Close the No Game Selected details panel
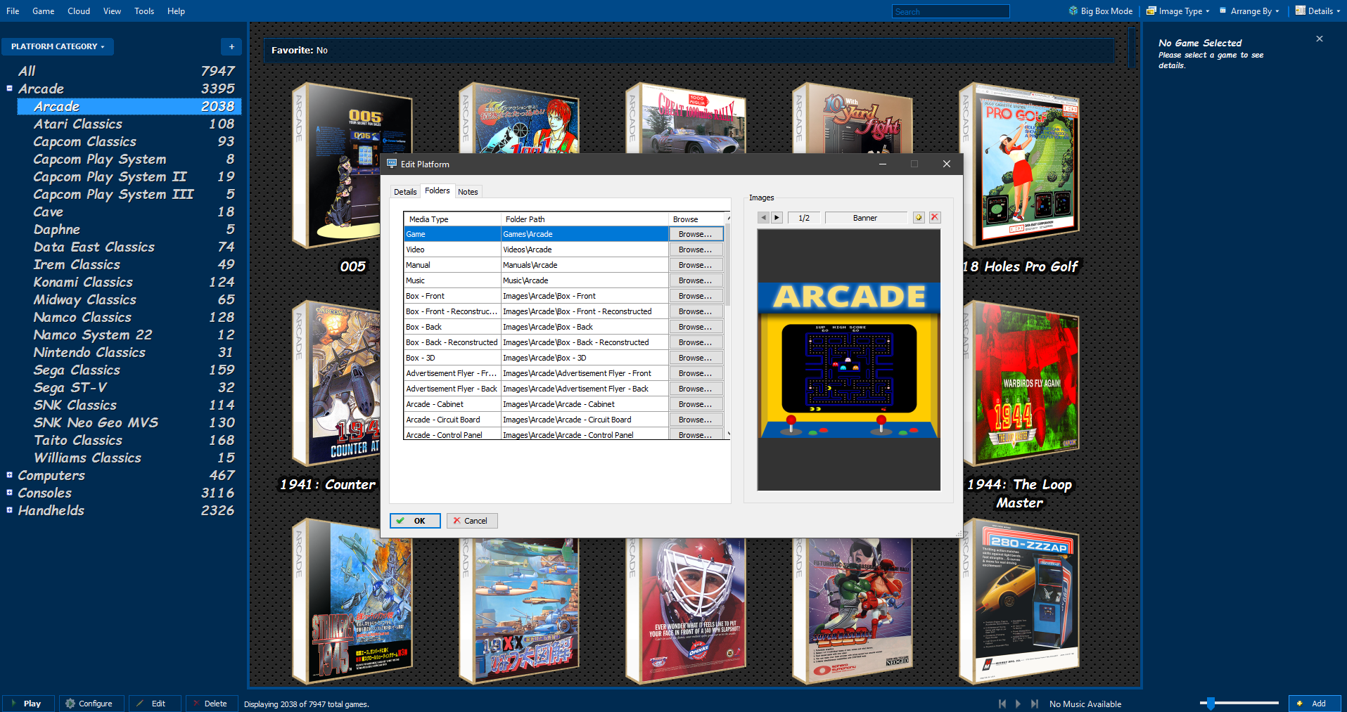 point(1320,39)
